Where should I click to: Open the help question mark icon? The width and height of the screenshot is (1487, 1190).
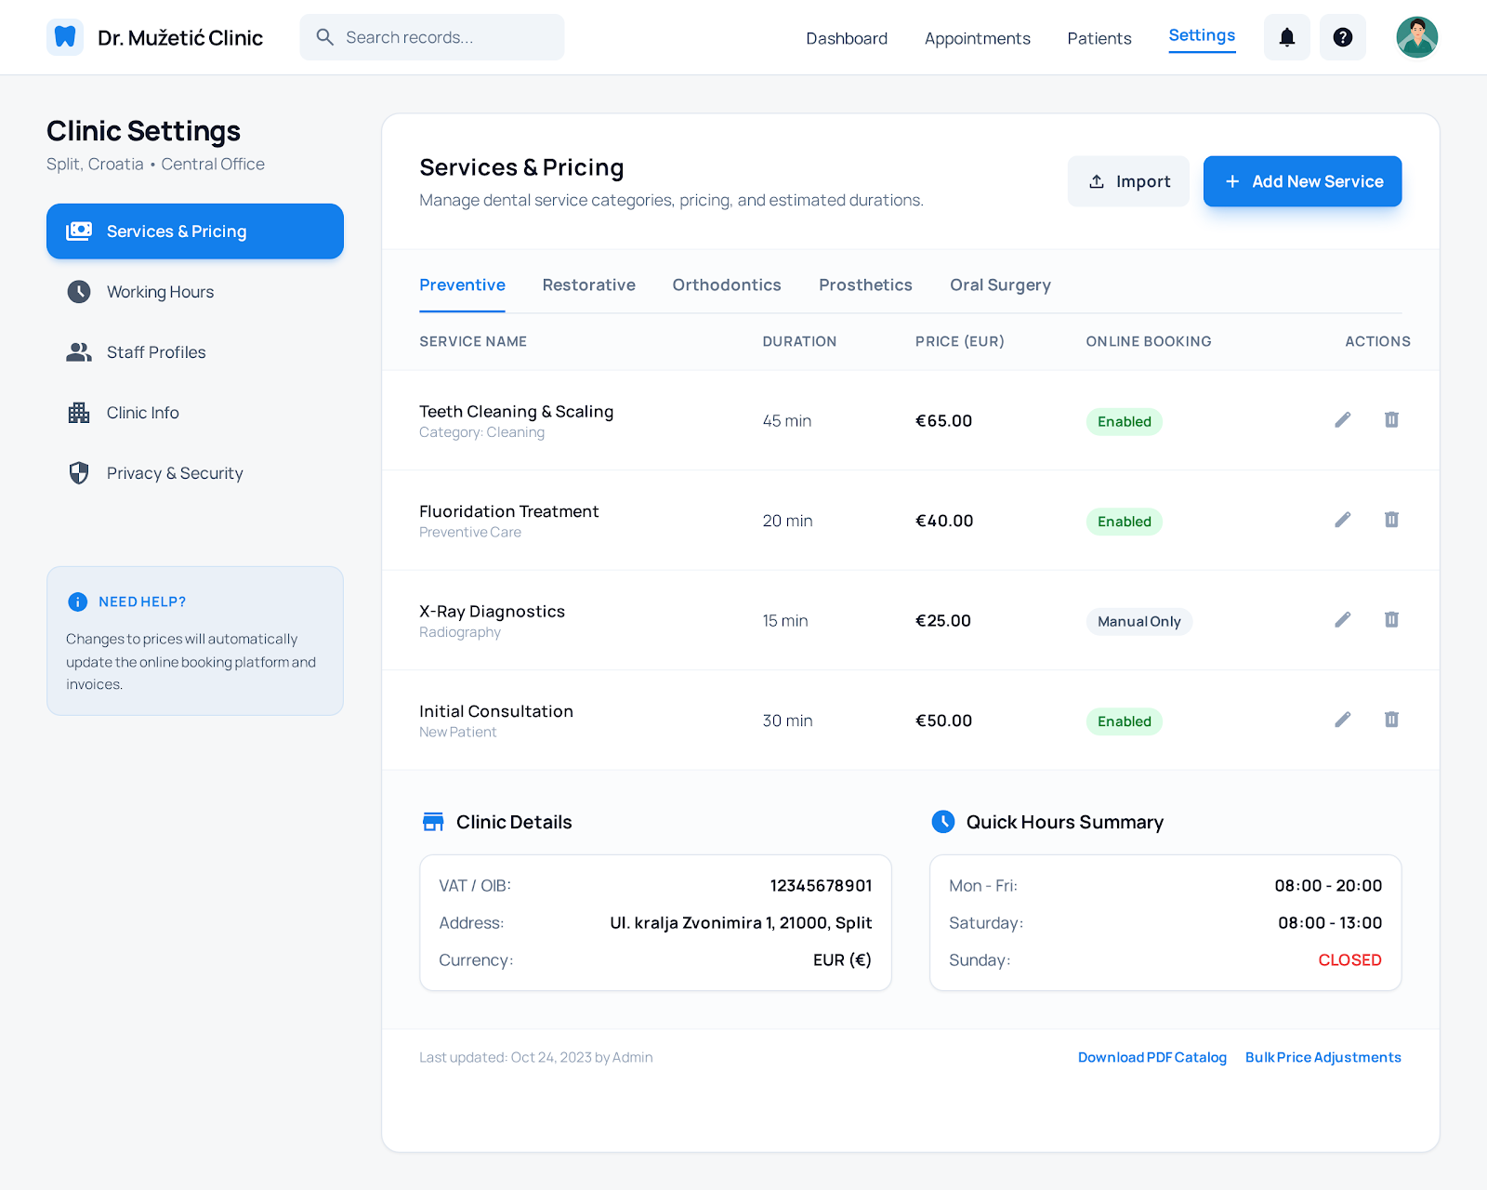[1342, 37]
